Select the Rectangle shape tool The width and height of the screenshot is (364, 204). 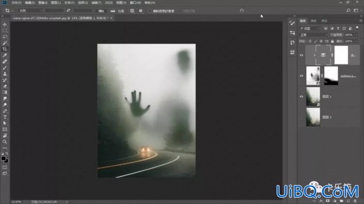coord(5,129)
